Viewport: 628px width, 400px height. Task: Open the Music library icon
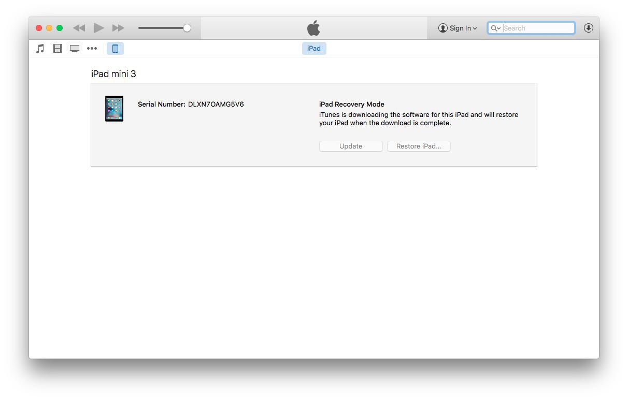click(x=40, y=49)
